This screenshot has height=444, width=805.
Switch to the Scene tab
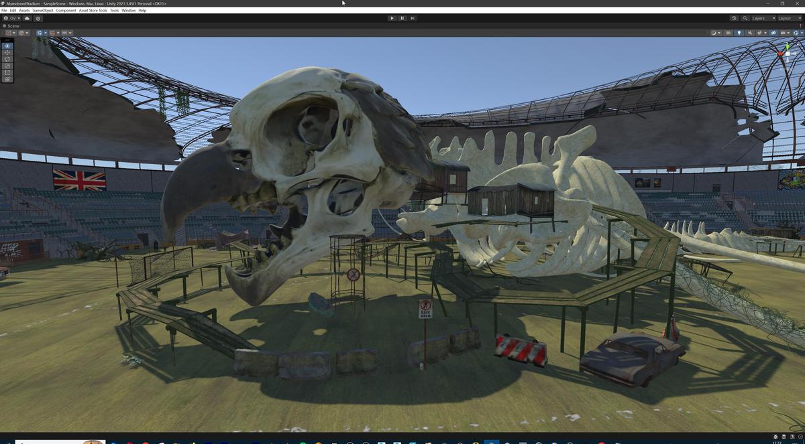point(12,25)
